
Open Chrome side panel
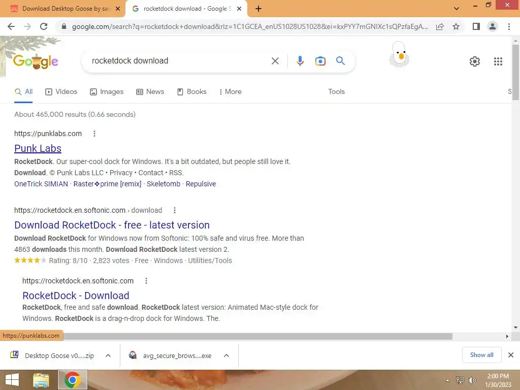(x=476, y=26)
